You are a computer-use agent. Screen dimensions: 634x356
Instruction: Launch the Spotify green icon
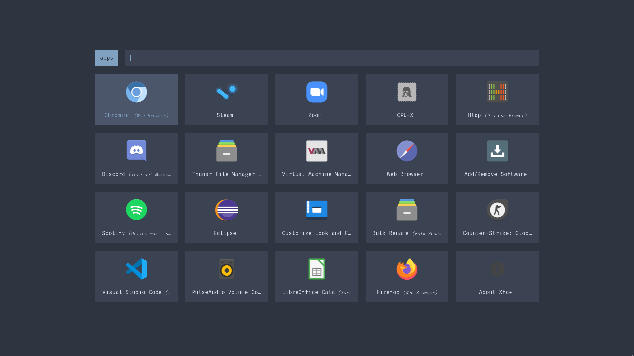(x=136, y=210)
